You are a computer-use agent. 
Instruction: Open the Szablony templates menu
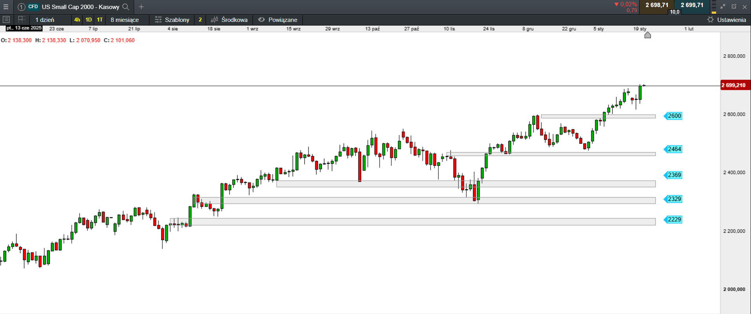pyautogui.click(x=176, y=20)
